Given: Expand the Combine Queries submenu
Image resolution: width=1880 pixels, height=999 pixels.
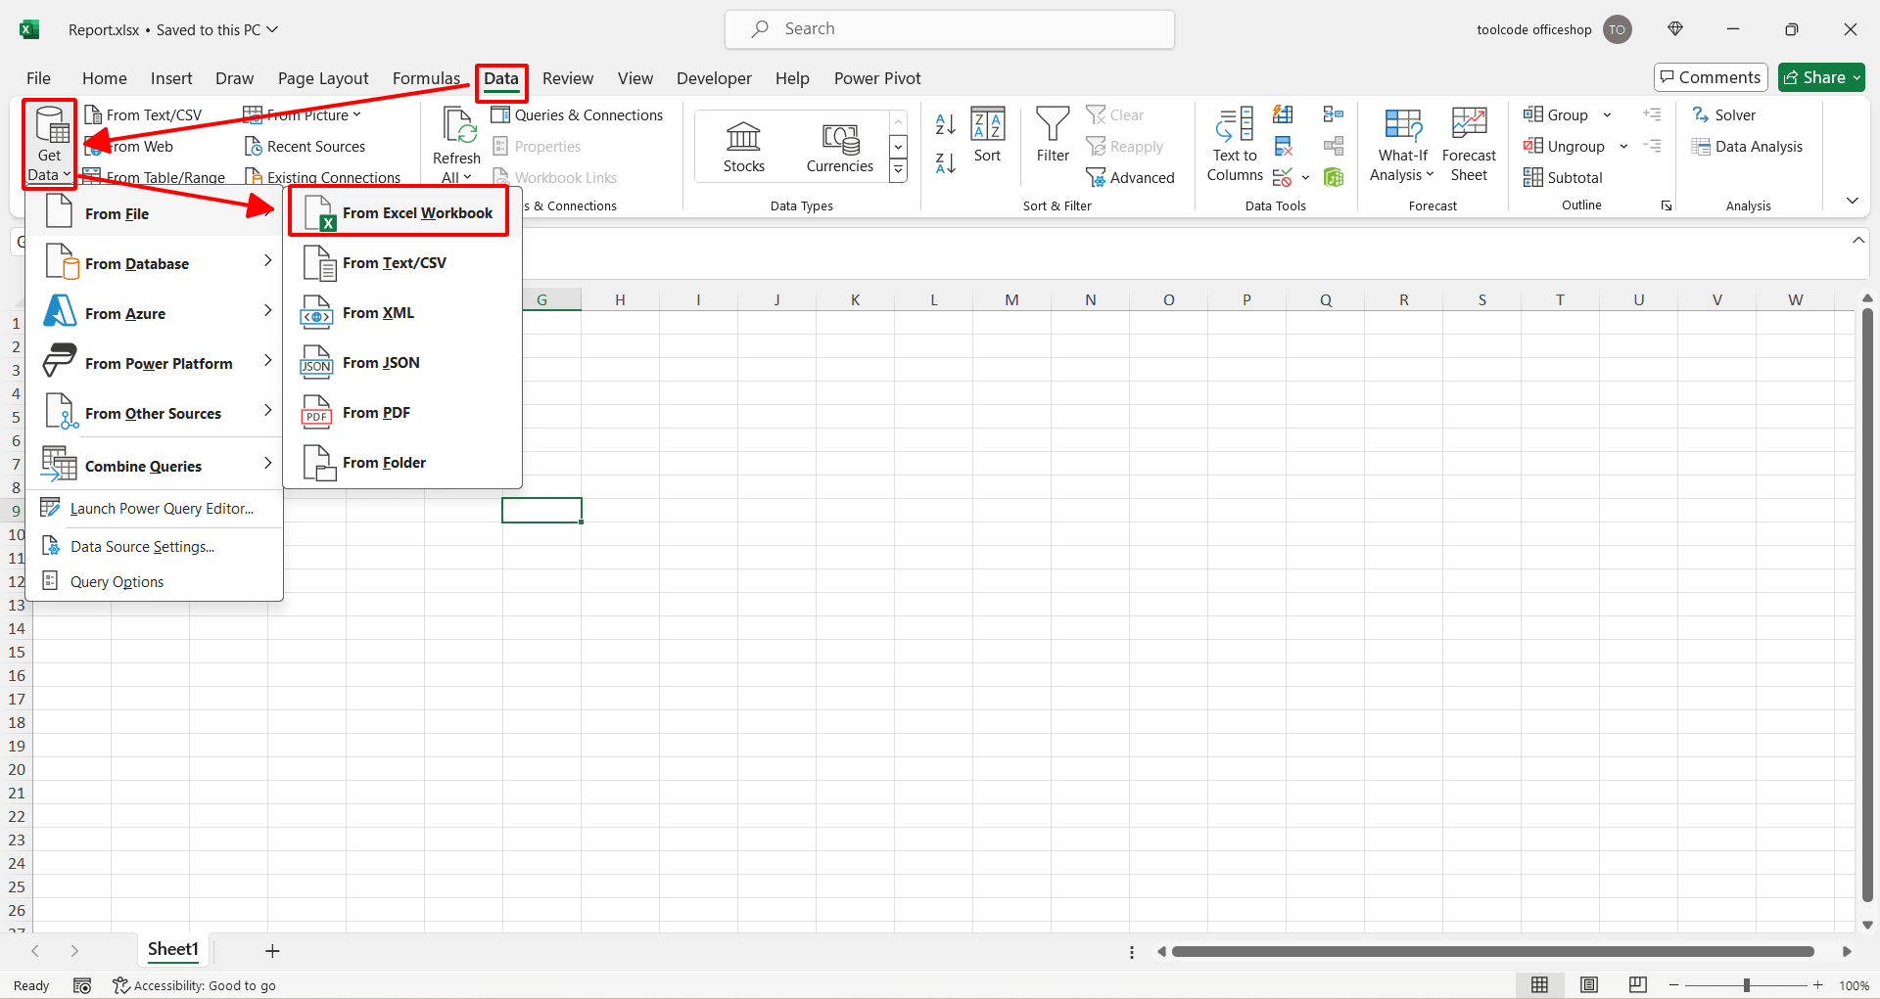Looking at the screenshot, I should click(157, 466).
